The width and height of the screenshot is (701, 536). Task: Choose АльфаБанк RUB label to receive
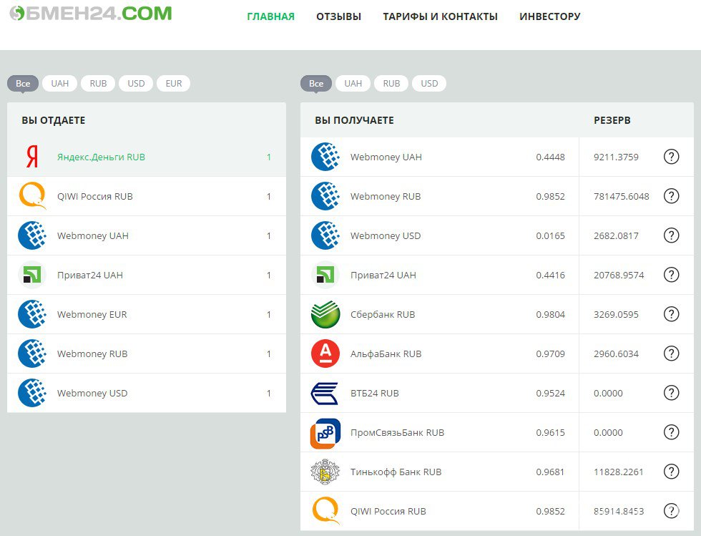click(x=386, y=354)
